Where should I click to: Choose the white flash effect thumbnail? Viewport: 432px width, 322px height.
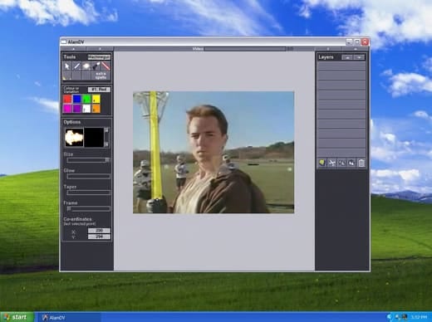[x=74, y=137]
